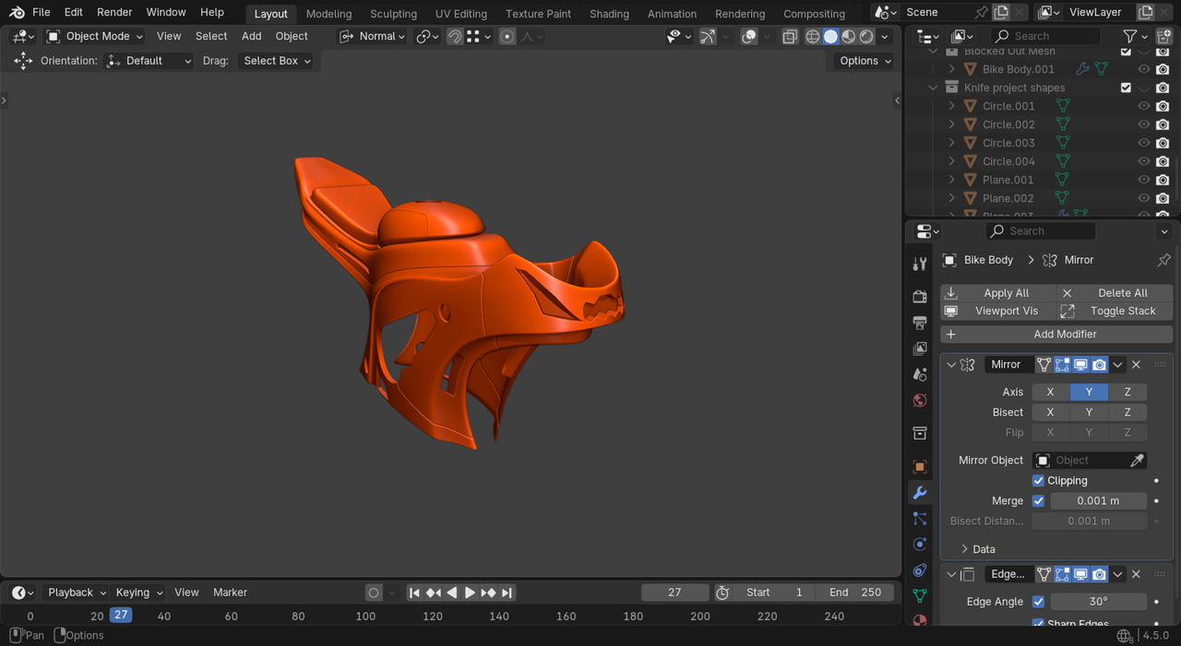Enable the Mirror X axis toggle
The image size is (1181, 646).
pyautogui.click(x=1050, y=393)
